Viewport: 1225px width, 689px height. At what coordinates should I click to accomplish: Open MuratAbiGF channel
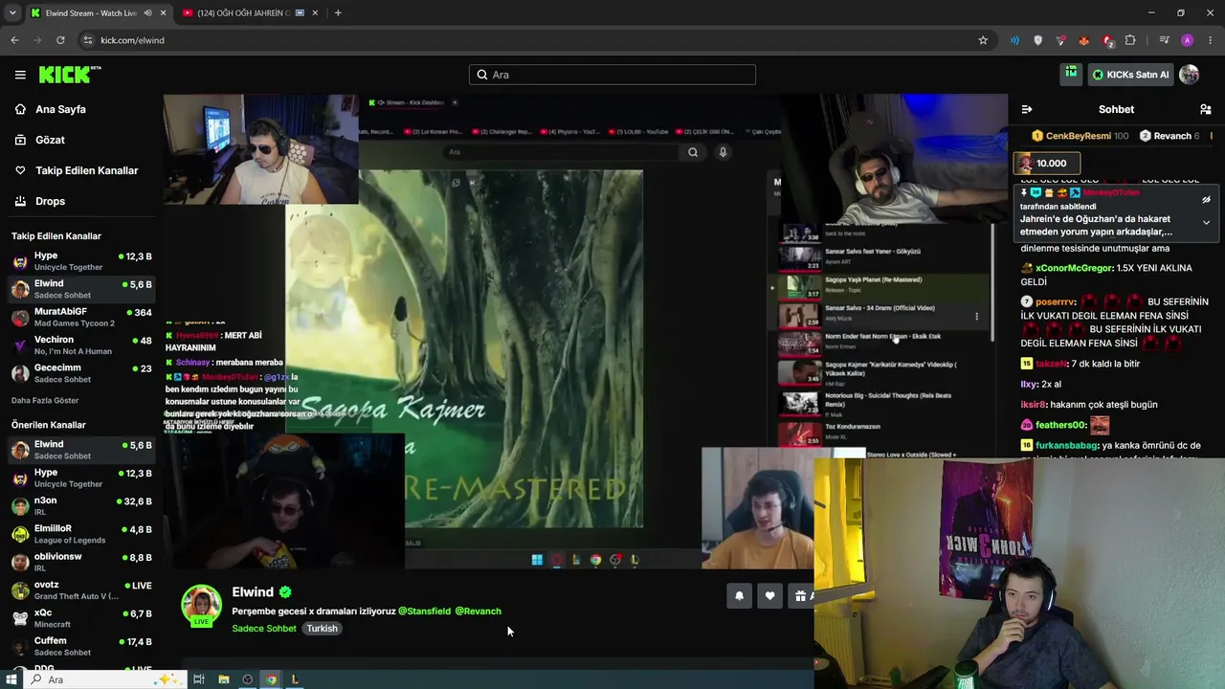point(80,317)
